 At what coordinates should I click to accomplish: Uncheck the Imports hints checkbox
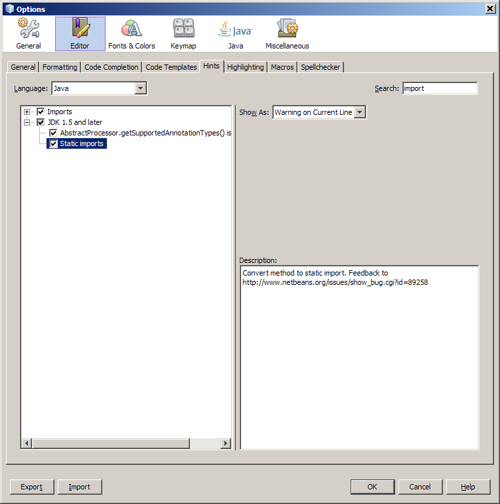tap(41, 112)
